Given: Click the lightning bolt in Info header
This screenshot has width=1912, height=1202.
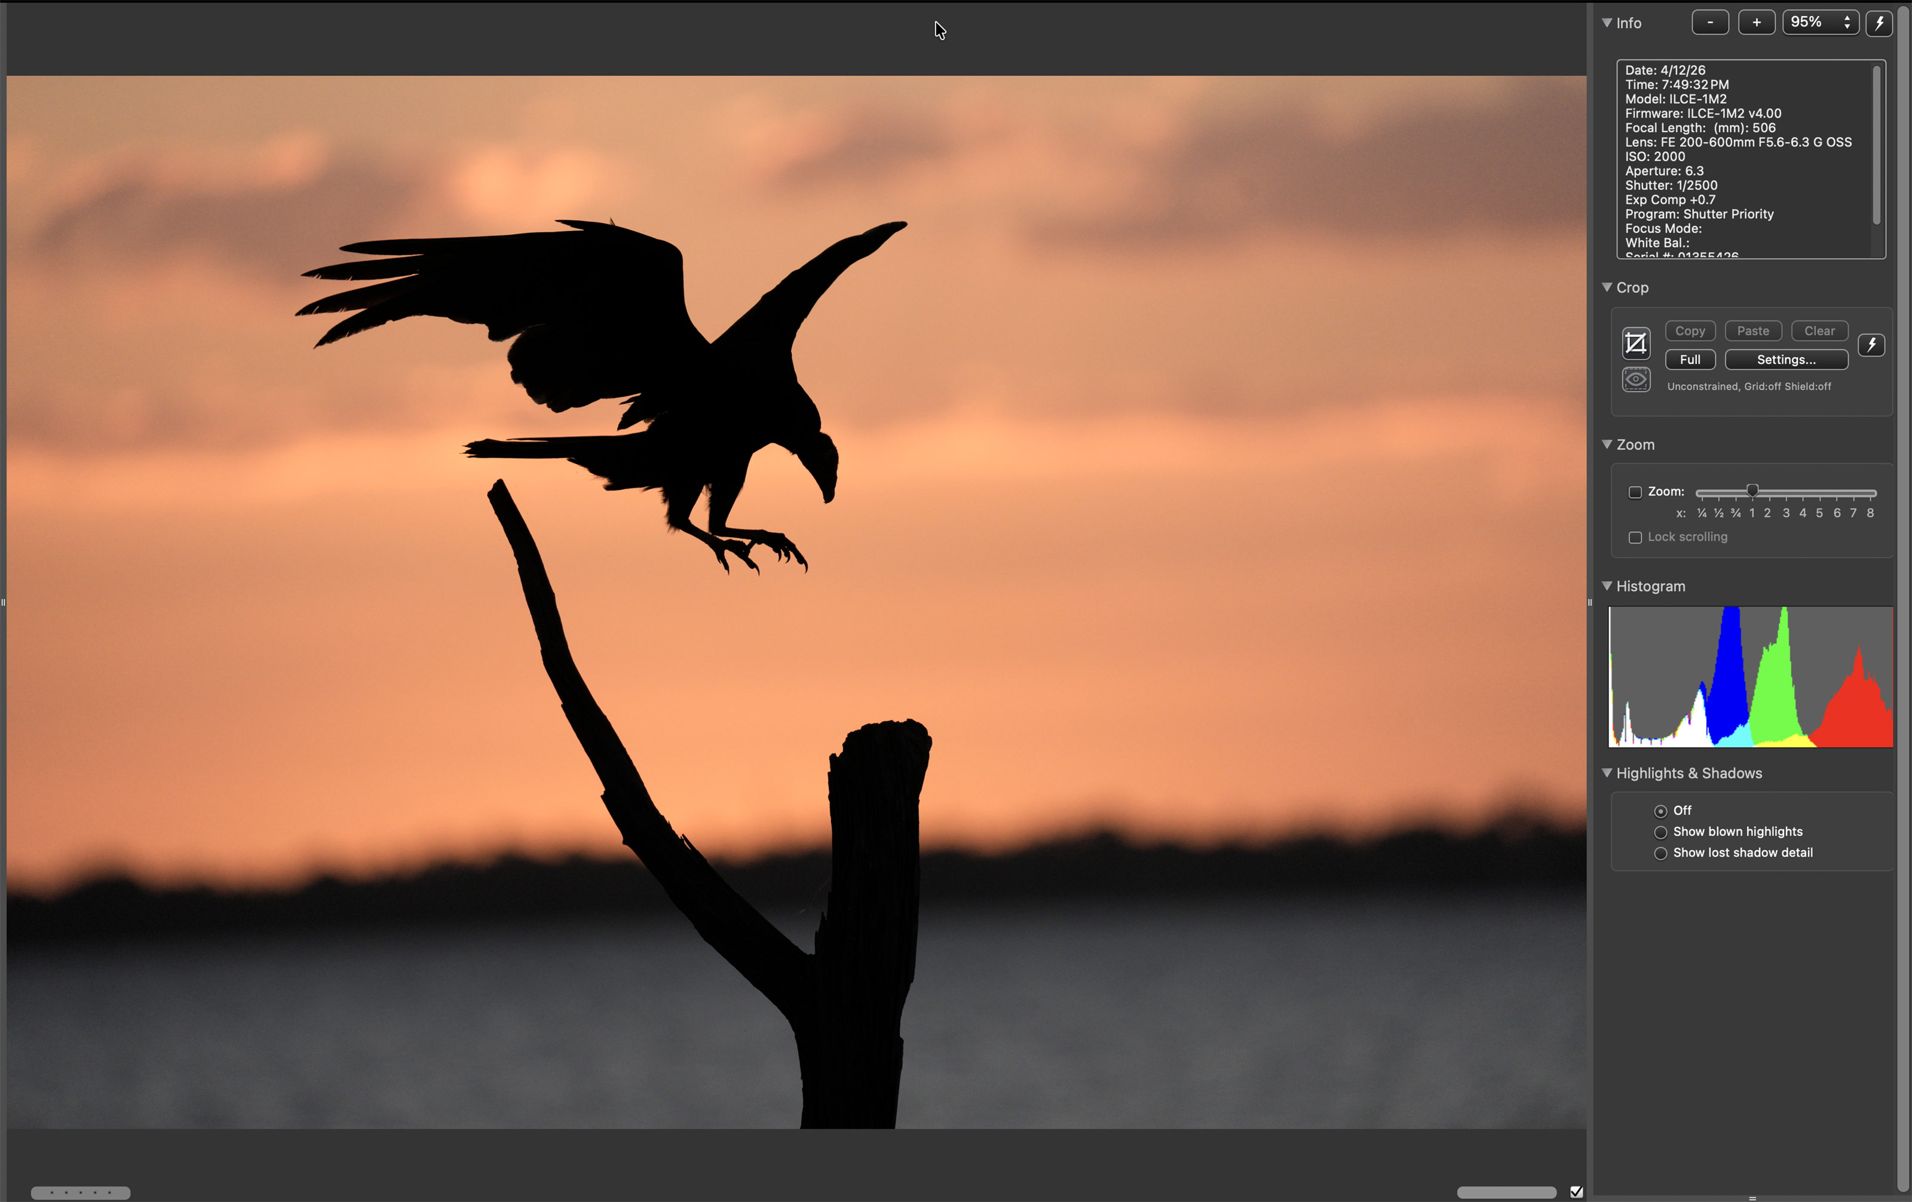Looking at the screenshot, I should (x=1879, y=23).
